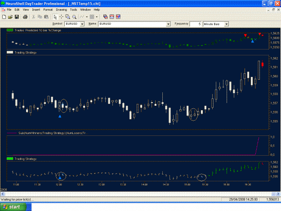Click the Windows start button

[x=13, y=207]
